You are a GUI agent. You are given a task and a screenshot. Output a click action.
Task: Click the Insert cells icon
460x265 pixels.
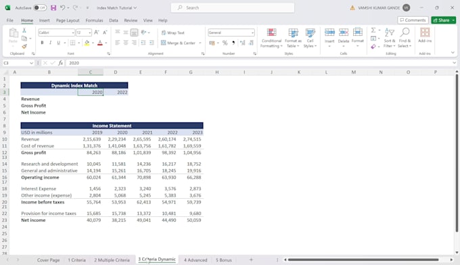pos(329,32)
